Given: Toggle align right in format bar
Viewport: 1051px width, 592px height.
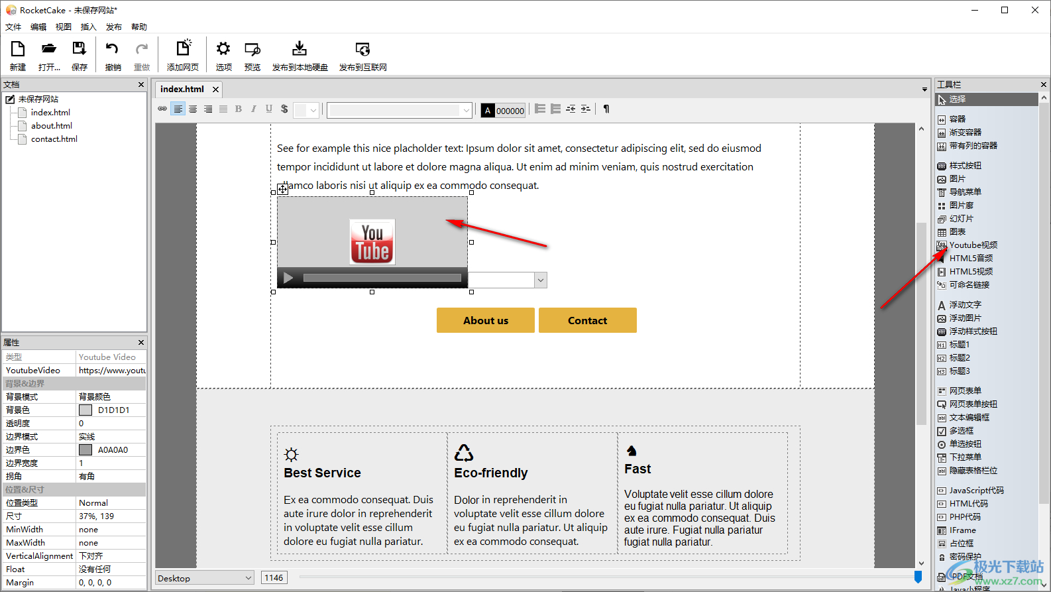Looking at the screenshot, I should 208,109.
